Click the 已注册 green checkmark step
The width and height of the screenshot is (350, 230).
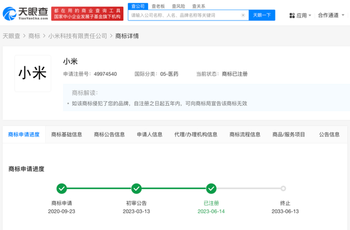[211, 188]
